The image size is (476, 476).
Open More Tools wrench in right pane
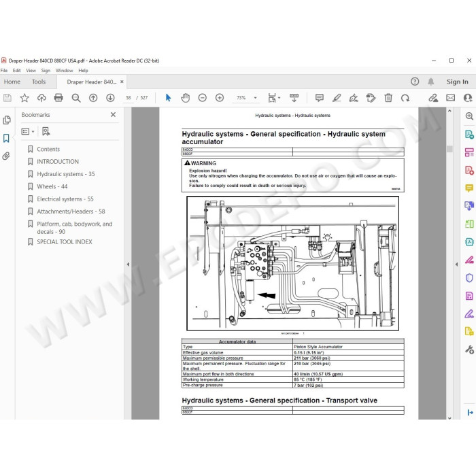469,350
